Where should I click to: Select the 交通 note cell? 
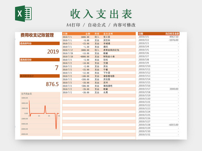(105, 63)
